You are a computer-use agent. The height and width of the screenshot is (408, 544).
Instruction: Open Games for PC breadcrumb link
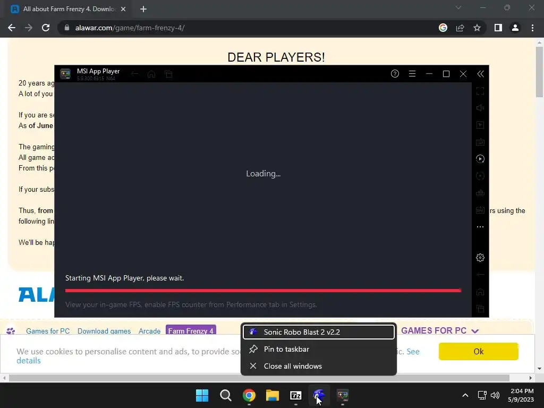tap(48, 331)
